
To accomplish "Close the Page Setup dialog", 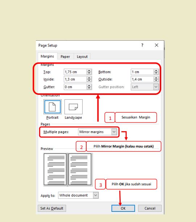I will (157, 45).
